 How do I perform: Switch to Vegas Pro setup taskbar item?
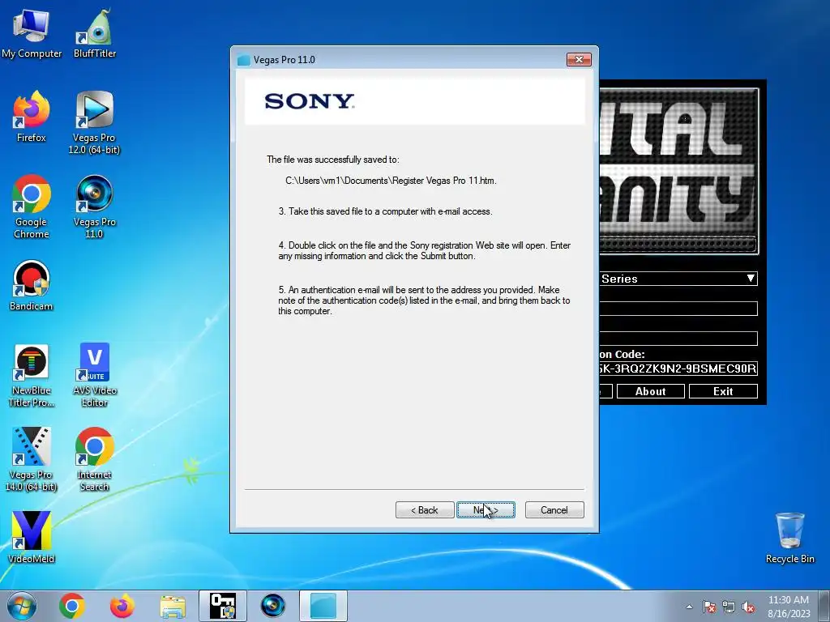click(323, 606)
